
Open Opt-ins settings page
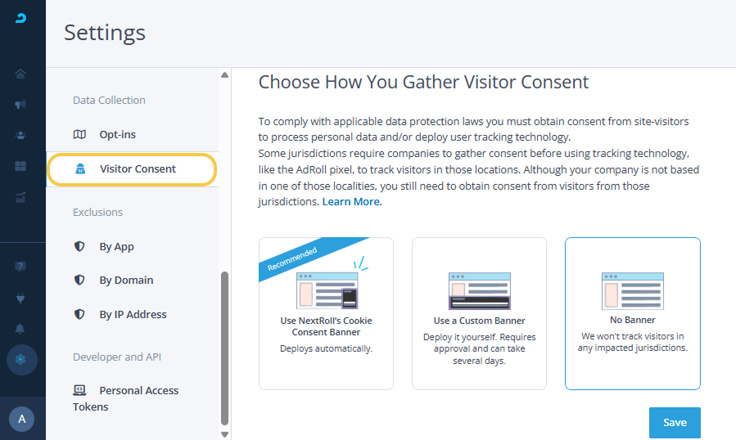[x=117, y=134]
